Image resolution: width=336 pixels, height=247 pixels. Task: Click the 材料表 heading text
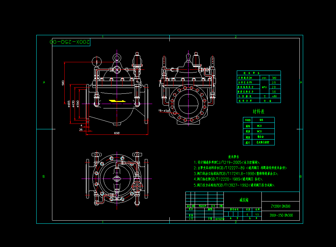(258, 112)
